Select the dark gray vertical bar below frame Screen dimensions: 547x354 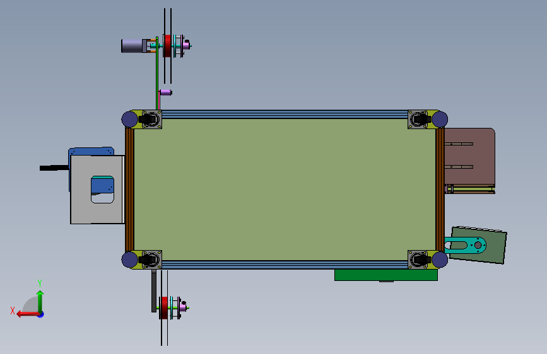pyautogui.click(x=154, y=291)
